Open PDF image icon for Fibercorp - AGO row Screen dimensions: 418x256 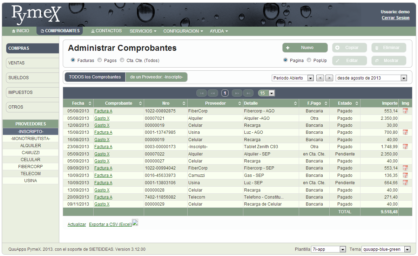pyautogui.click(x=405, y=111)
